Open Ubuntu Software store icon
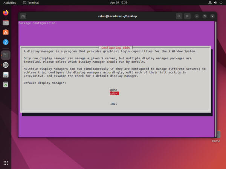226x169 pixels. click(x=6, y=32)
